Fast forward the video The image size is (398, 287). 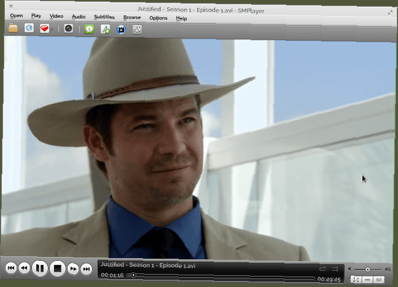tap(73, 269)
